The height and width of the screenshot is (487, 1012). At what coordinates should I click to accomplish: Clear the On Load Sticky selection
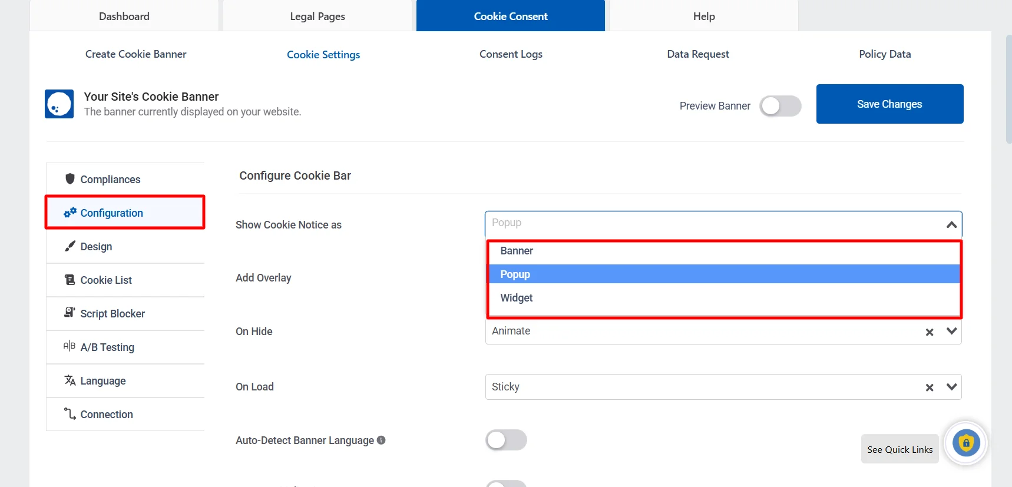pyautogui.click(x=930, y=387)
